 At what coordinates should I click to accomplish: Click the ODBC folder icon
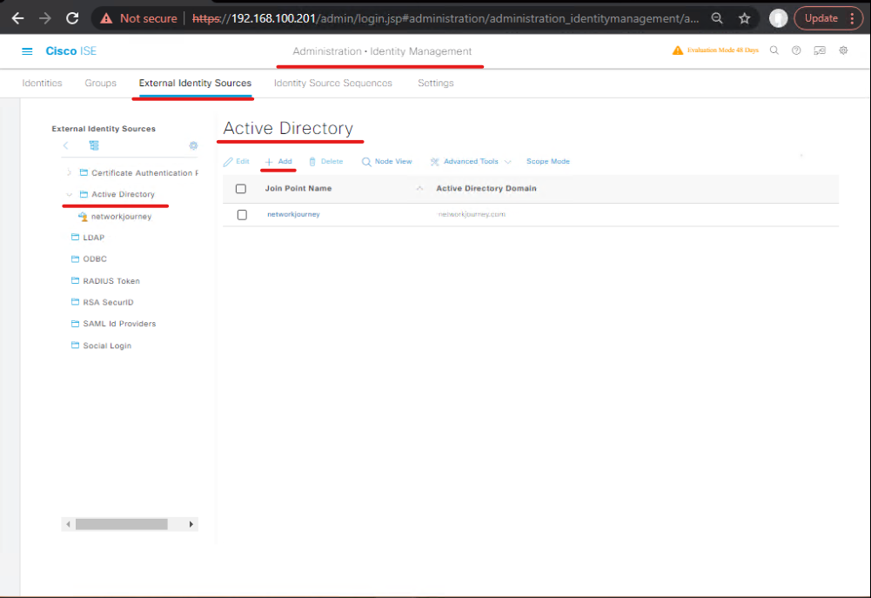pyautogui.click(x=75, y=259)
